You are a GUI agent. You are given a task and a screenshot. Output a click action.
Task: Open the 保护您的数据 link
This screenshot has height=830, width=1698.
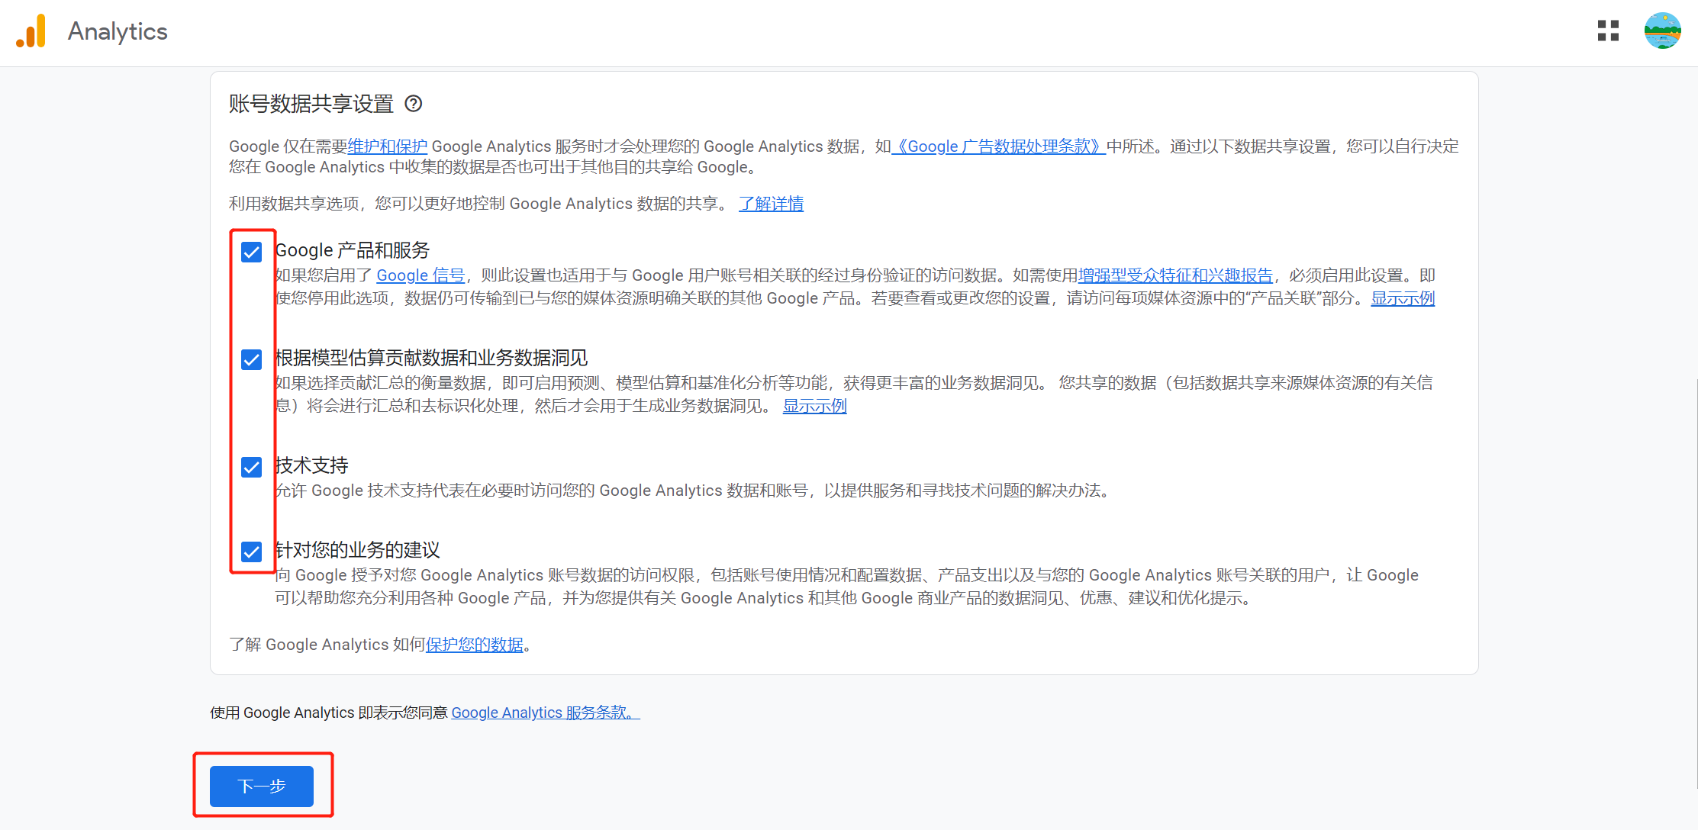(x=475, y=645)
